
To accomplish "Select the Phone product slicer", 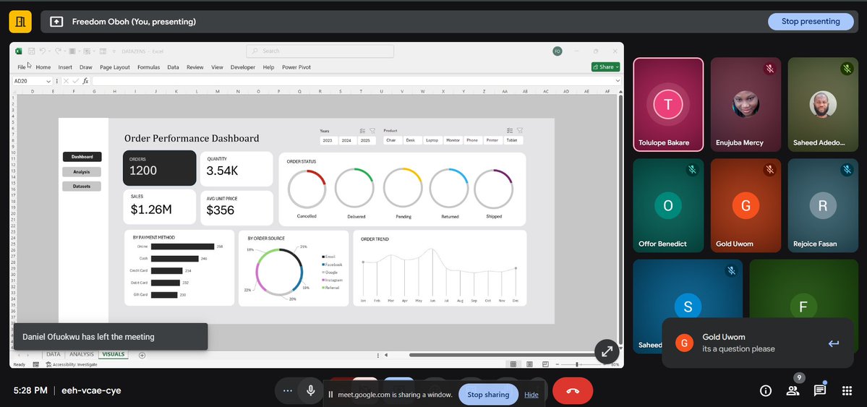I will 472,140.
